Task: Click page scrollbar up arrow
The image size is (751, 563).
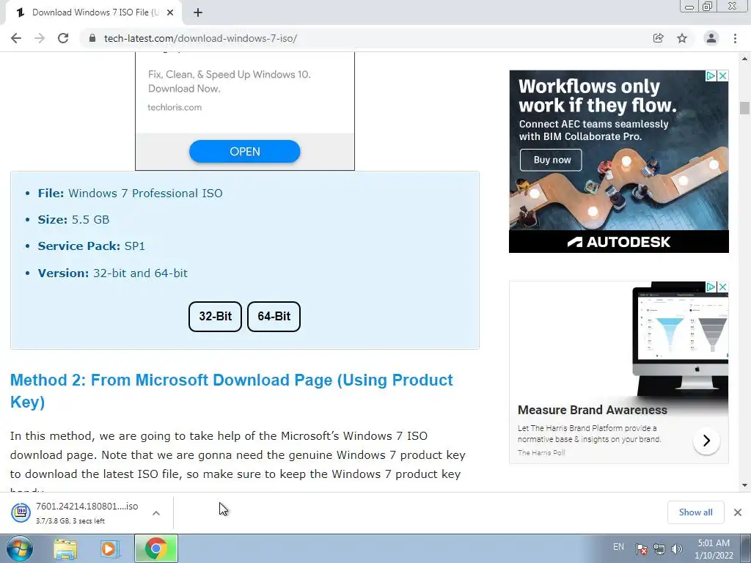Action: [744, 59]
